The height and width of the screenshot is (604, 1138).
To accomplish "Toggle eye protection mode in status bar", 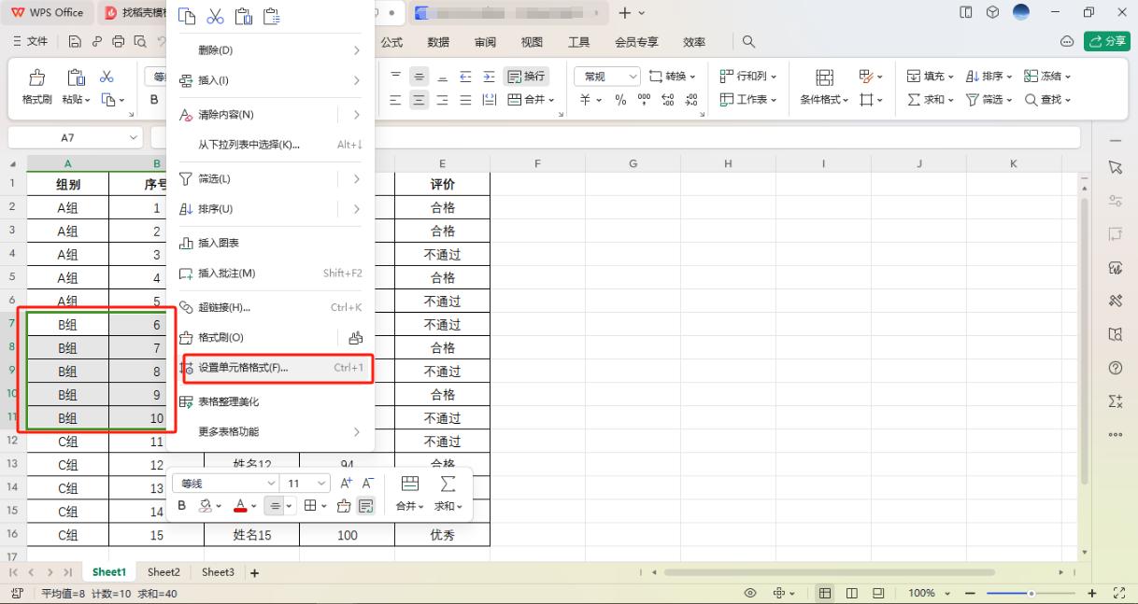I will tap(749, 593).
